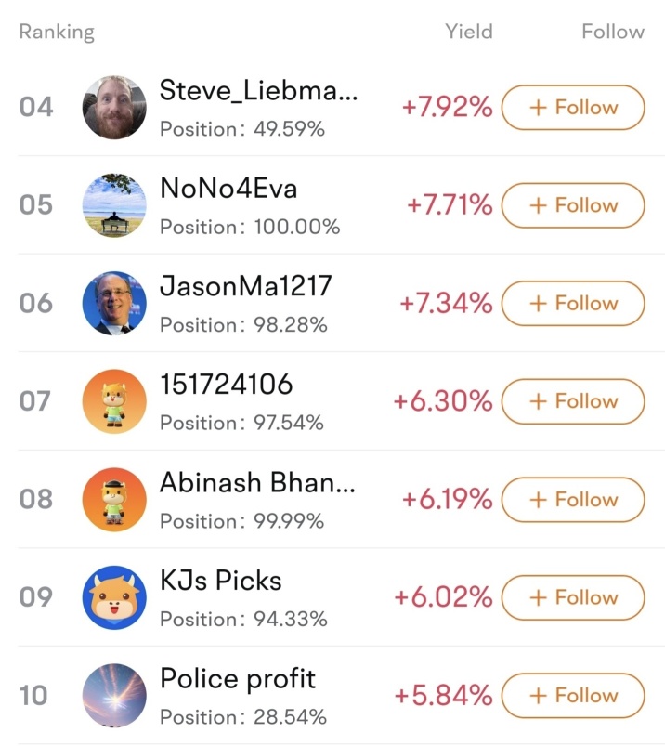Follow Abinash Bhan ranked 08
Viewport: 665px width, 746px height.
573,500
